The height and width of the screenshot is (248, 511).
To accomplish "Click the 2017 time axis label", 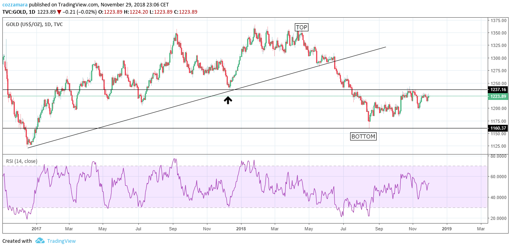I will (x=36, y=228).
